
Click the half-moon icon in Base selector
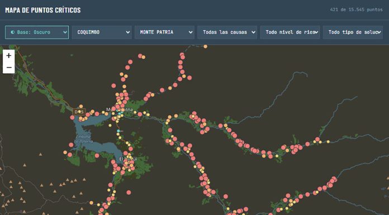pos(13,32)
